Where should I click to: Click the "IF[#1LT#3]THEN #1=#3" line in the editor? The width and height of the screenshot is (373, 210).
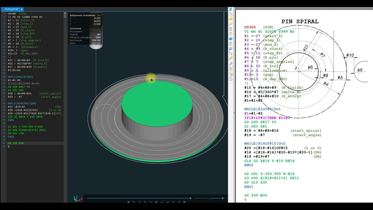[x=24, y=83]
